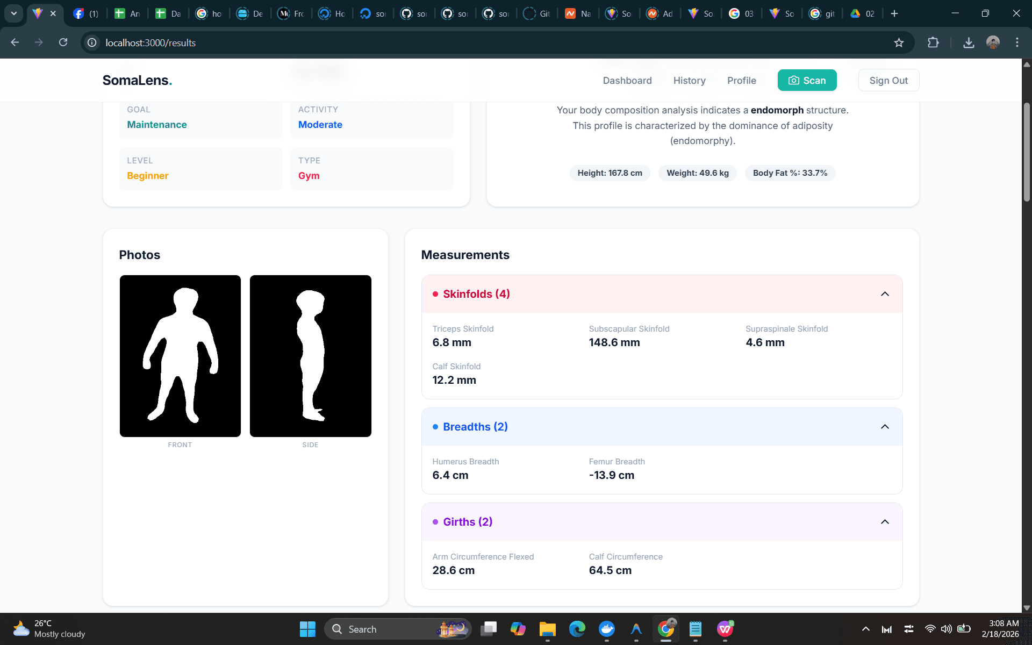Open the History nav link
The width and height of the screenshot is (1032, 645).
tap(689, 80)
